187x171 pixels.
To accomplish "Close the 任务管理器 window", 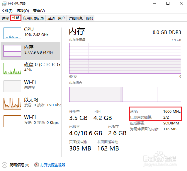I will 181,3.
